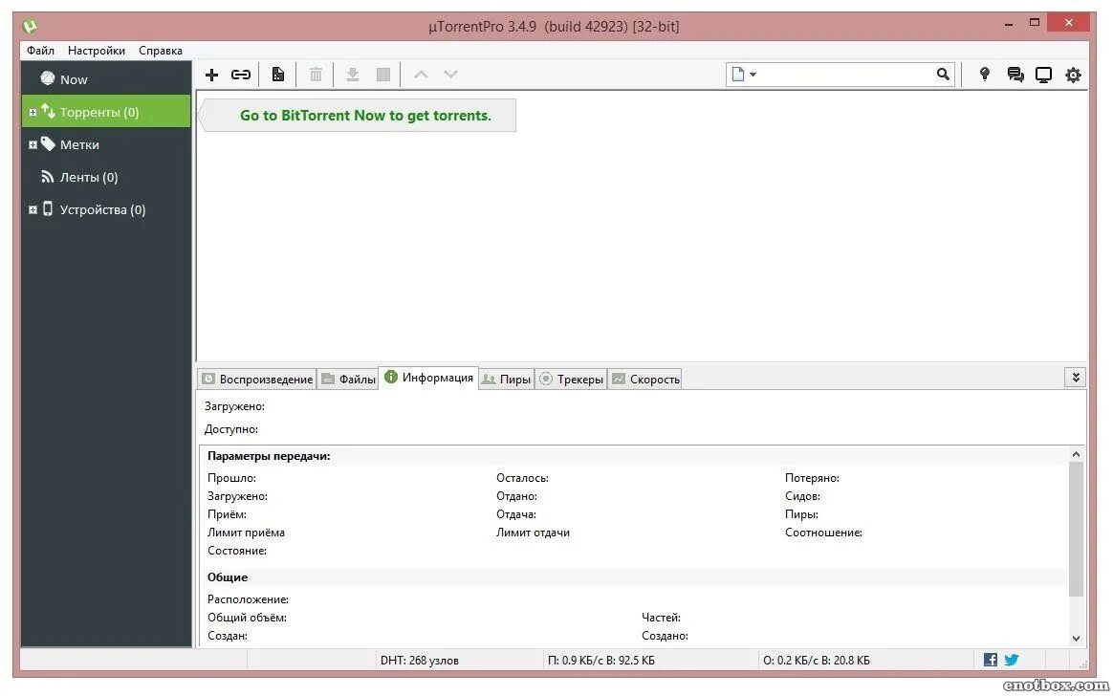Screen dimensions: 1113x696
Task: Expand the Торренты (0) tree node
Action: click(33, 112)
